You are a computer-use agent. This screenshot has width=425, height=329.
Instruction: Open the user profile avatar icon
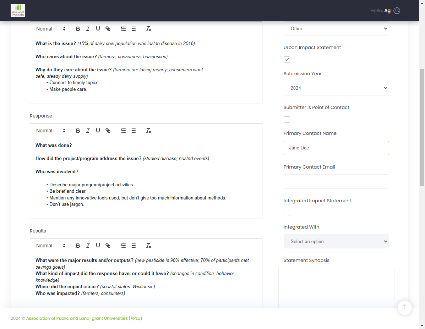click(397, 11)
